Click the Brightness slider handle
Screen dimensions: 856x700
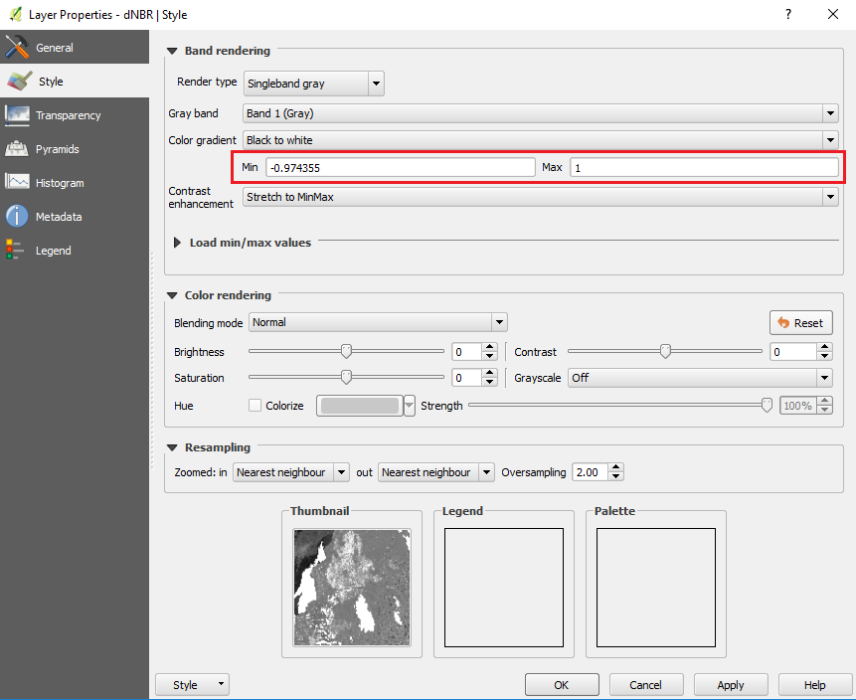click(346, 351)
